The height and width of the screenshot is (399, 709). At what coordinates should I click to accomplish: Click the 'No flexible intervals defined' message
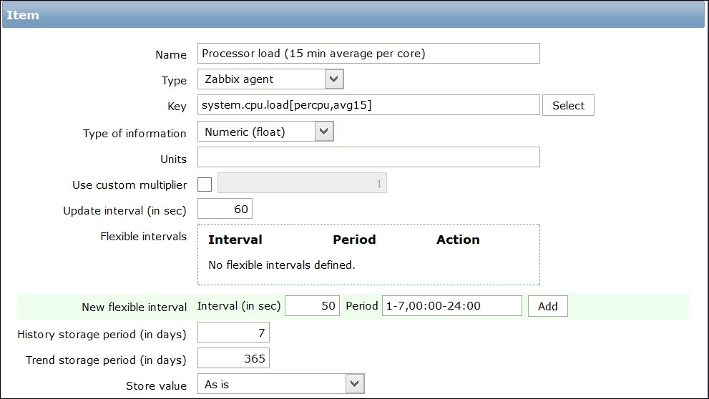pyautogui.click(x=281, y=265)
